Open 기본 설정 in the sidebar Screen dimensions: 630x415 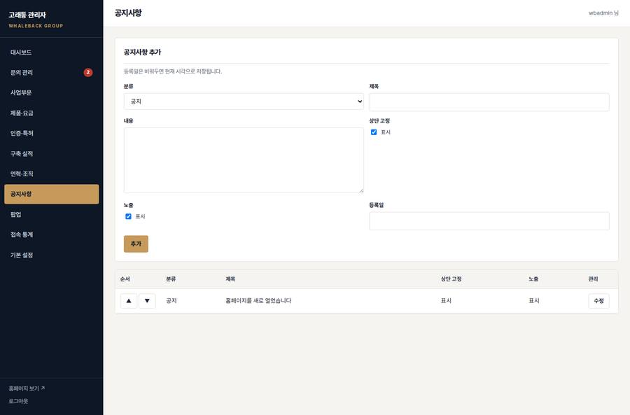[51, 255]
